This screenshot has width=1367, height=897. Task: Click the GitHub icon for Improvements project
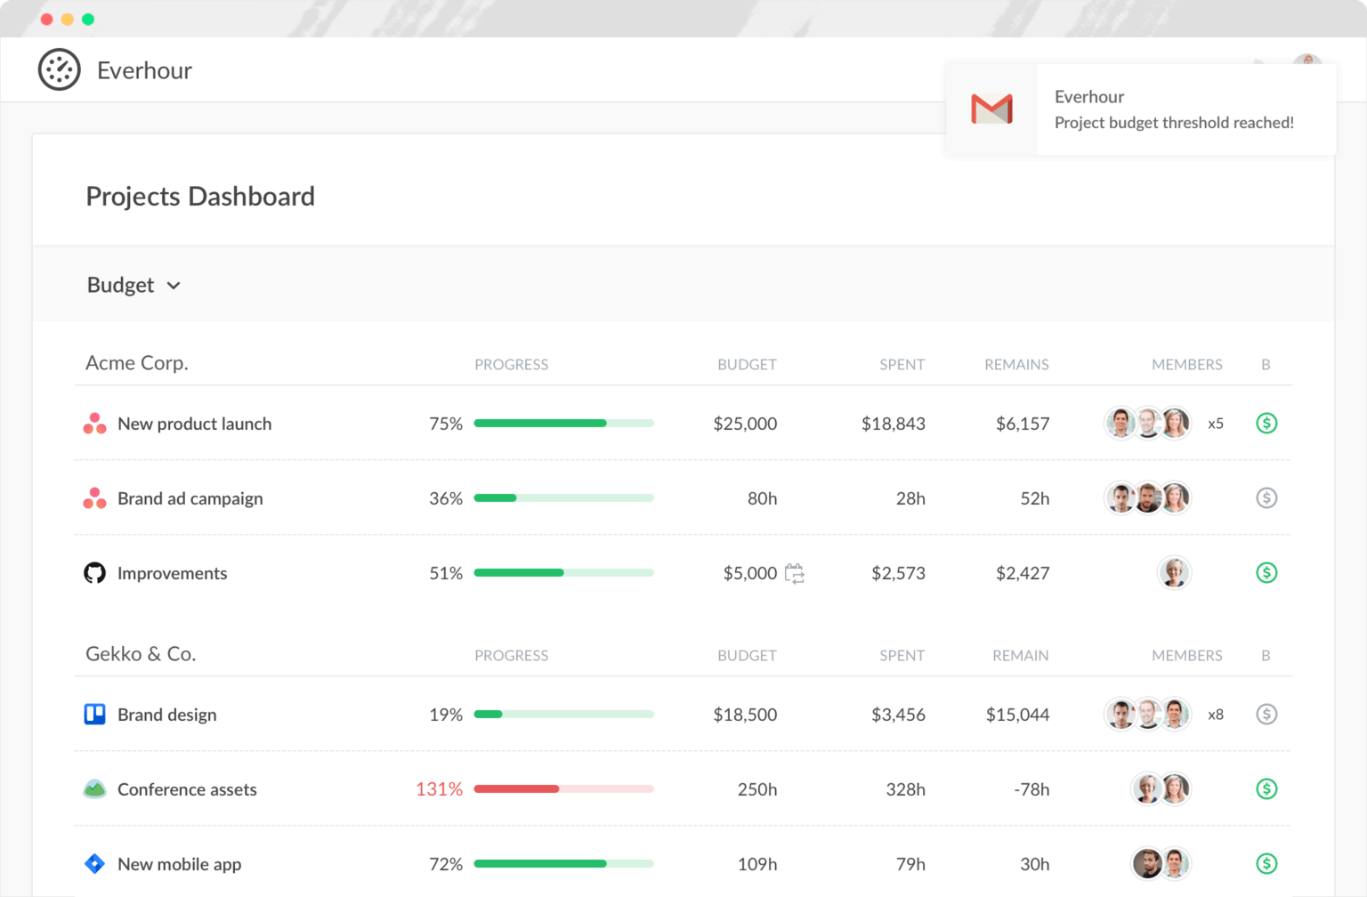[x=94, y=573]
